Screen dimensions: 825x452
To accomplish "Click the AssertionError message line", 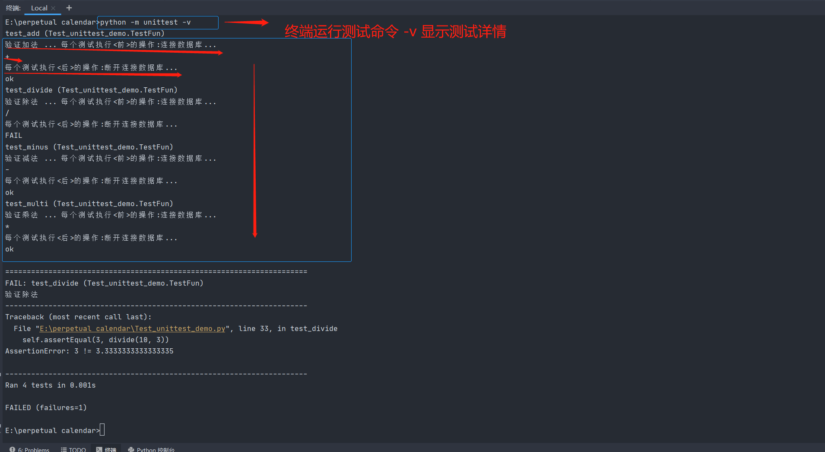I will (89, 351).
